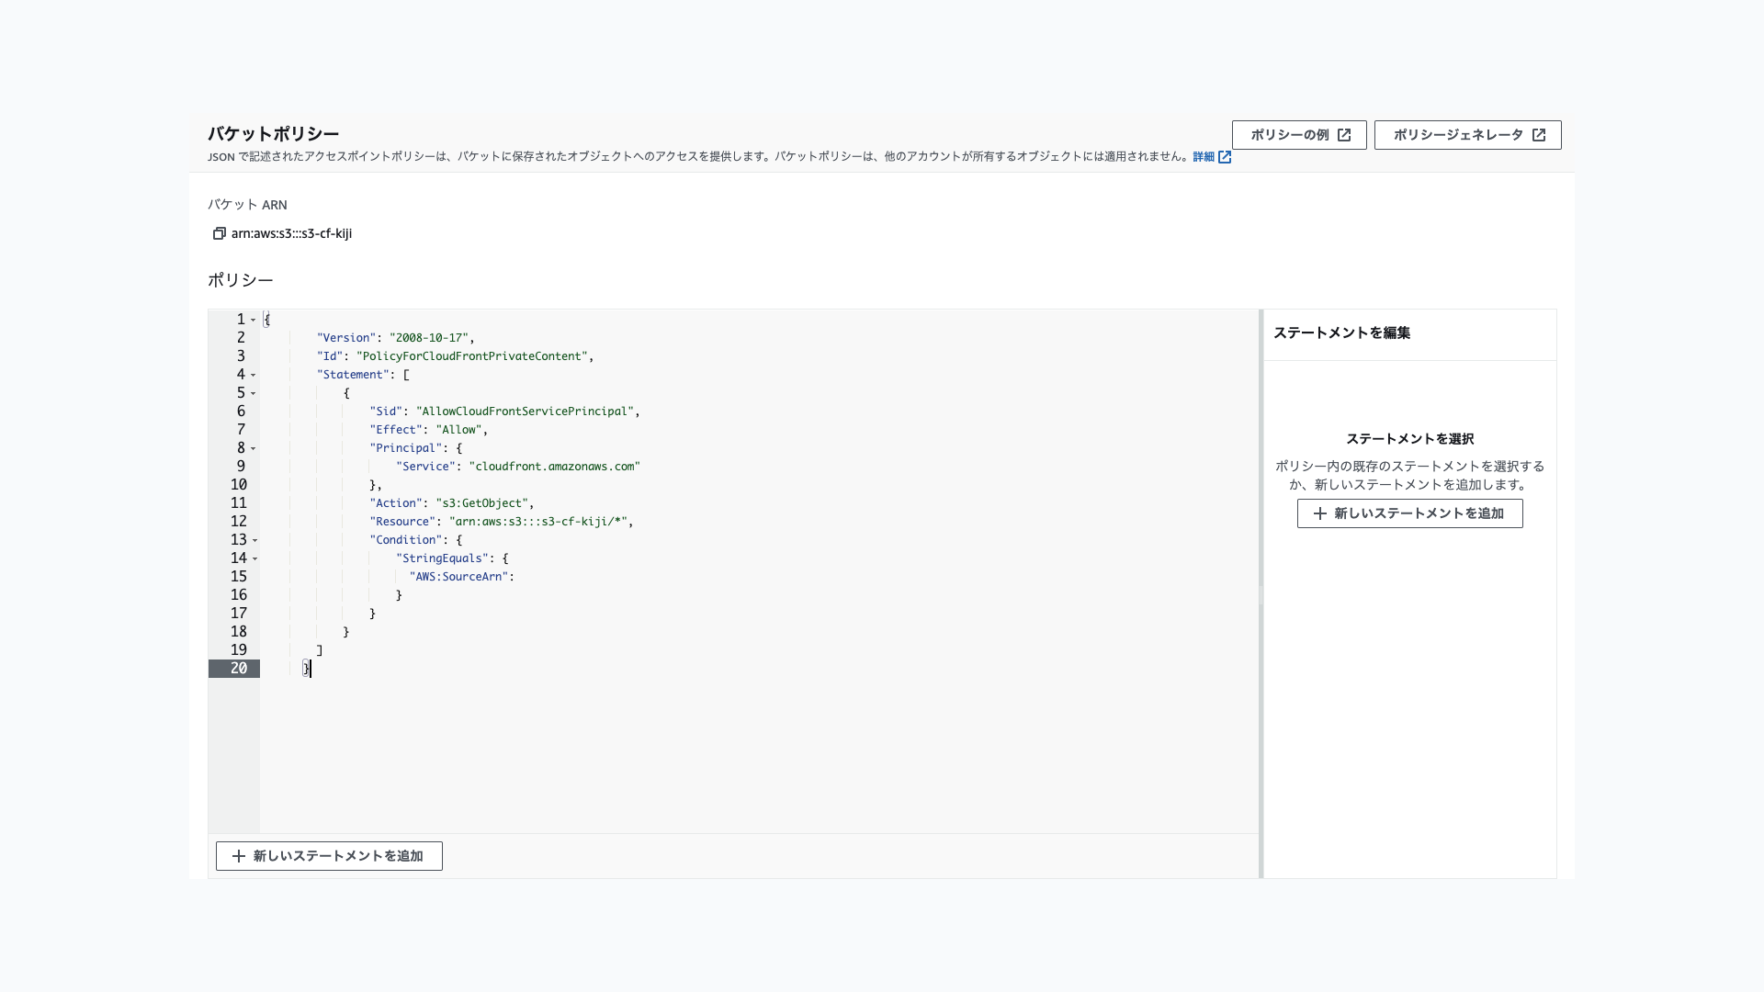This screenshot has width=1764, height=992.
Task: Click plus icon in bottom add-statement button
Action: coord(239,856)
